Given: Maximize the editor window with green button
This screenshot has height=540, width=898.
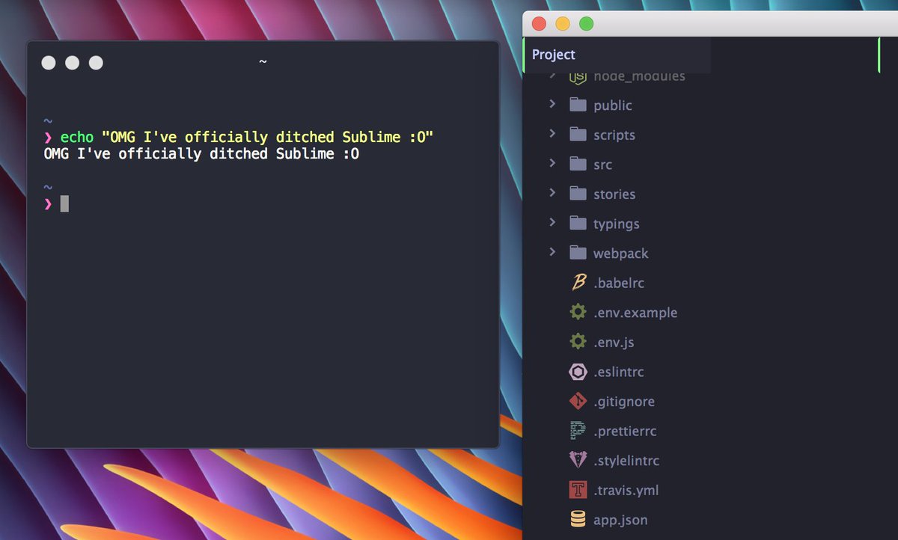Looking at the screenshot, I should point(587,23).
